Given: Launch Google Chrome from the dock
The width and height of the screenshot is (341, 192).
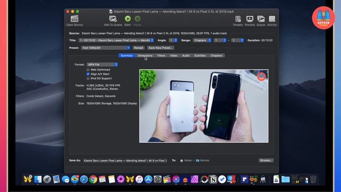Looking at the screenshot, I should pos(93,179).
